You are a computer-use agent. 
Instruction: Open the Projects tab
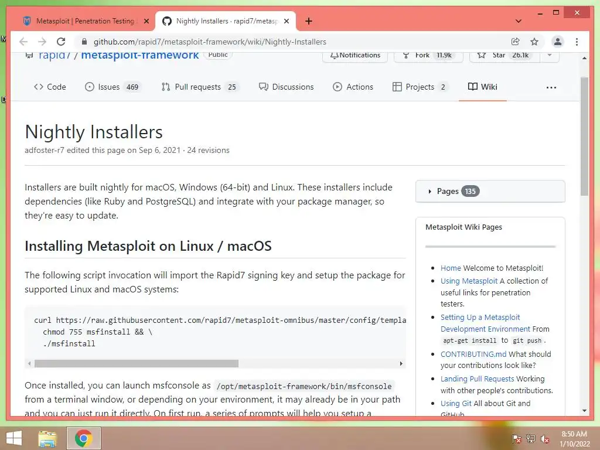pos(420,87)
